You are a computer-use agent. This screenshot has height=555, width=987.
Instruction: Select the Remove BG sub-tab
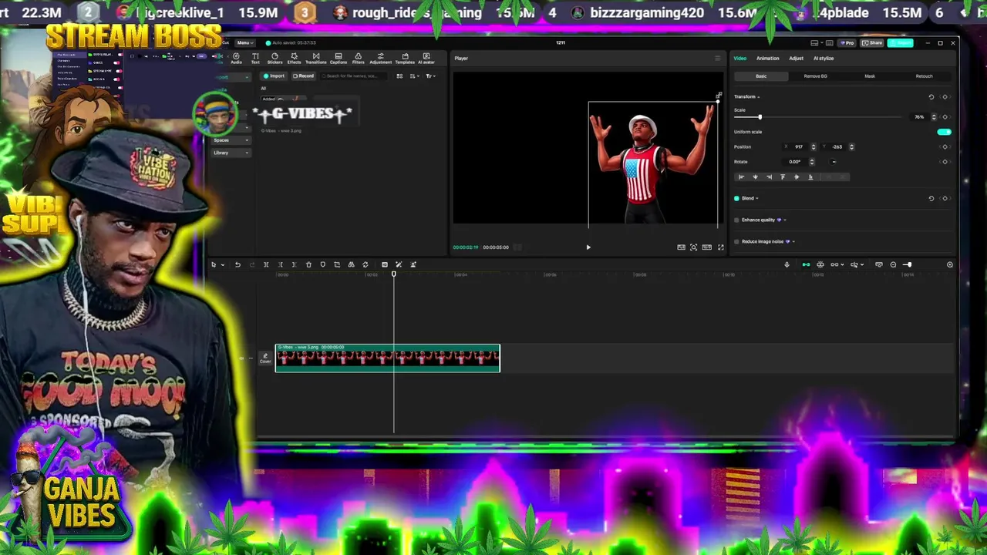815,76
